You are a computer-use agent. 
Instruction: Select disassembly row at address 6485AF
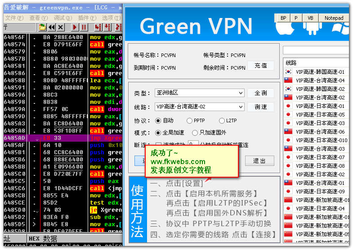63,145
